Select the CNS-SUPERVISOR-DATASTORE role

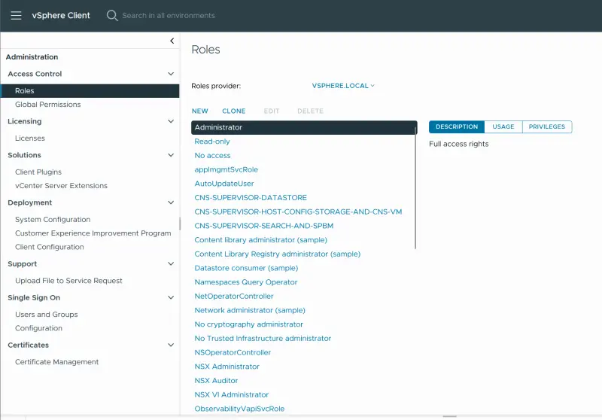tap(251, 198)
